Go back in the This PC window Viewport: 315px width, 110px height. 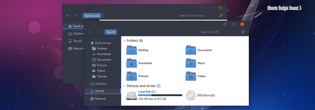89,32
